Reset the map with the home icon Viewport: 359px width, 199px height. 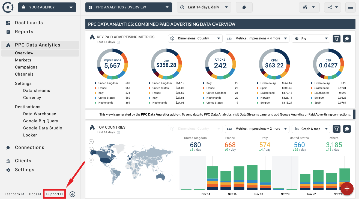pos(91,160)
